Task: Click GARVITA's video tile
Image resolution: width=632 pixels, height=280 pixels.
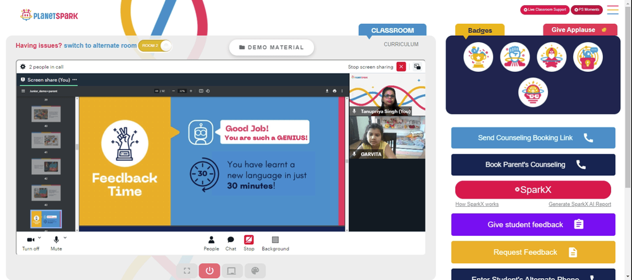Action: tap(387, 137)
